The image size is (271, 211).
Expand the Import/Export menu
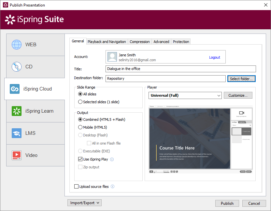[x=84, y=203]
